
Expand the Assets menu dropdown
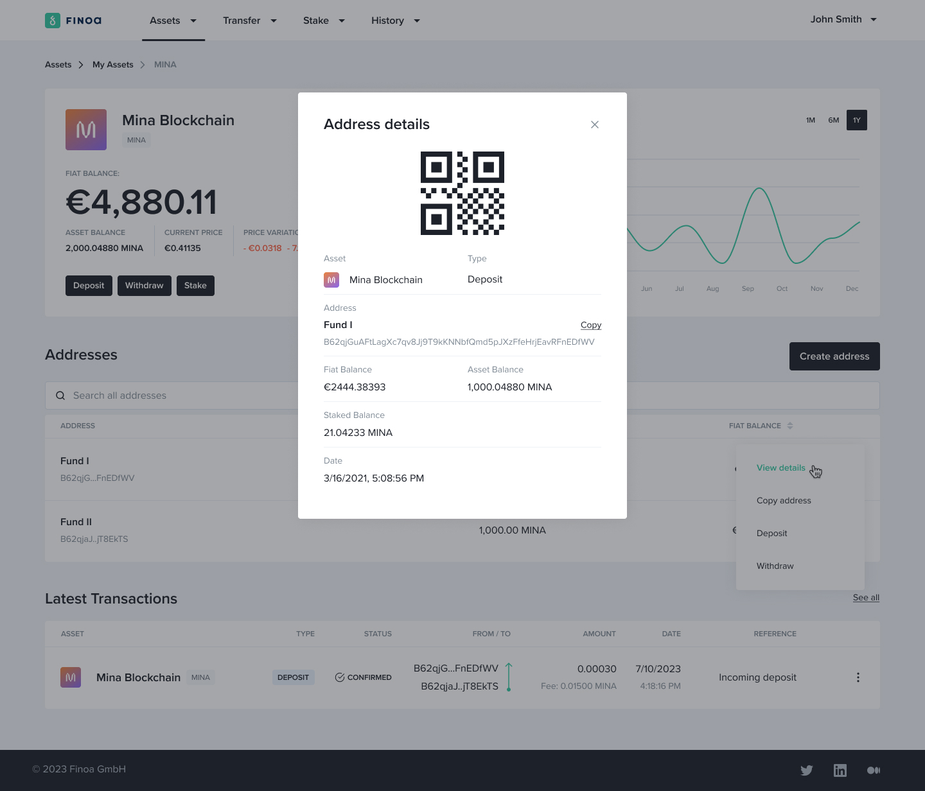(193, 21)
